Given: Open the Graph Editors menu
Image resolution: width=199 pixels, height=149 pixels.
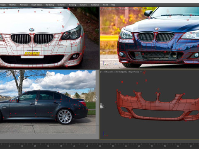Looking at the screenshot, I should (x=36, y=5).
